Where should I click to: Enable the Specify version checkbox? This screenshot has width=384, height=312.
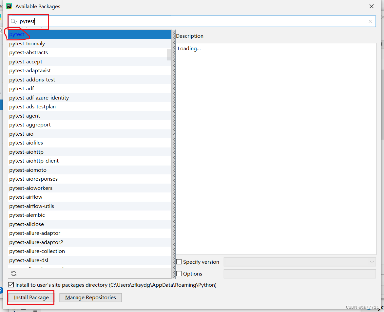179,262
